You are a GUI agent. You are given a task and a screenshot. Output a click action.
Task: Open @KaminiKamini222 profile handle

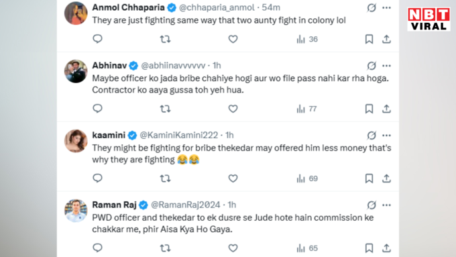click(x=179, y=135)
